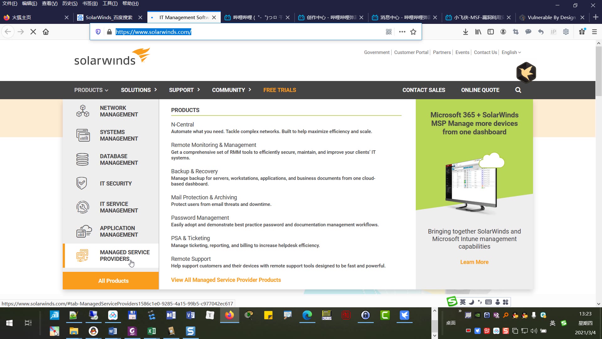The height and width of the screenshot is (339, 602).
Task: Click the Network Management cubes icon
Action: point(83,111)
